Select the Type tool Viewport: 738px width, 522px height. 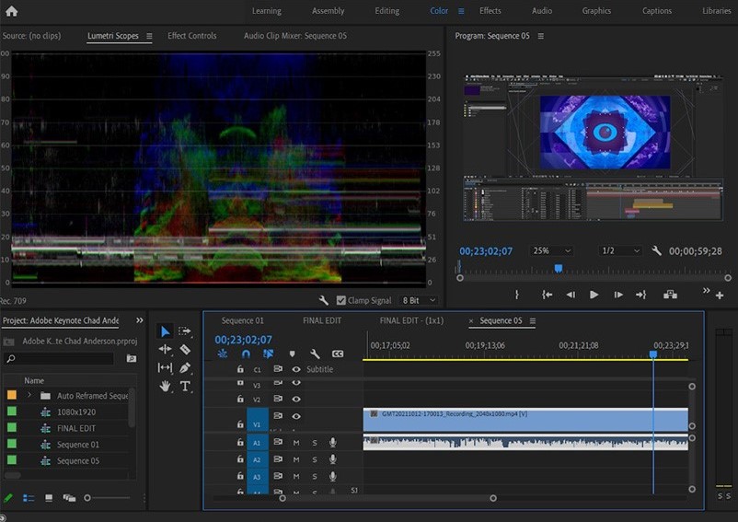point(185,386)
